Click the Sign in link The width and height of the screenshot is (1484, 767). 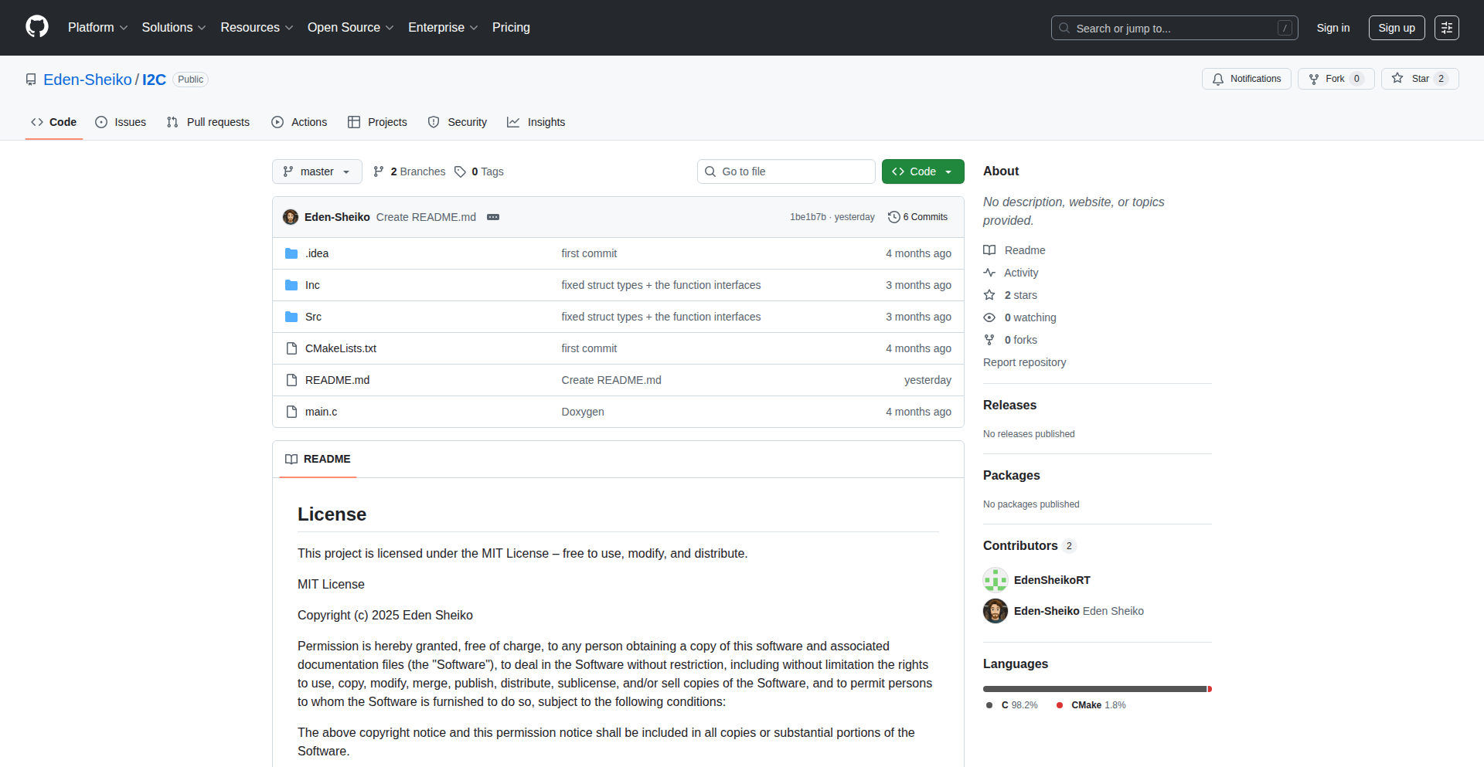(x=1333, y=28)
